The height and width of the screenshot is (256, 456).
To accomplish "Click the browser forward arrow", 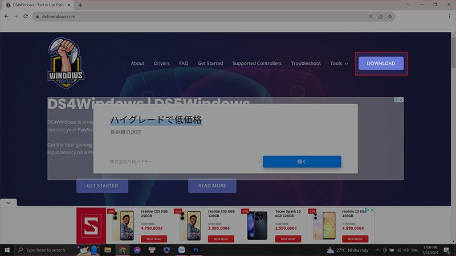I will click(16, 16).
